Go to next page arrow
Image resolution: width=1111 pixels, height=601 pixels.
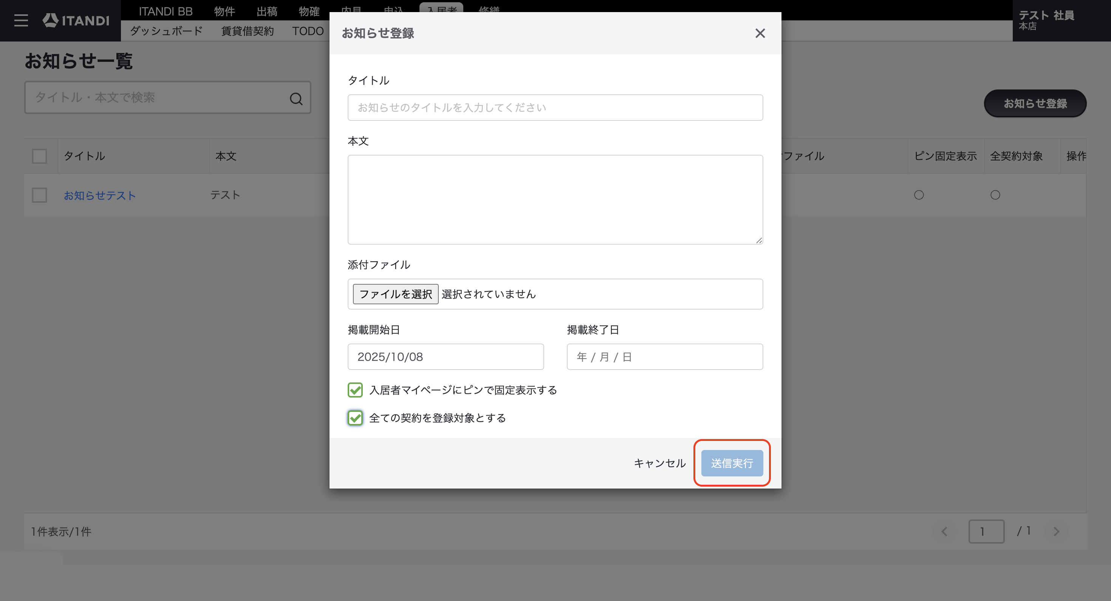[1056, 531]
